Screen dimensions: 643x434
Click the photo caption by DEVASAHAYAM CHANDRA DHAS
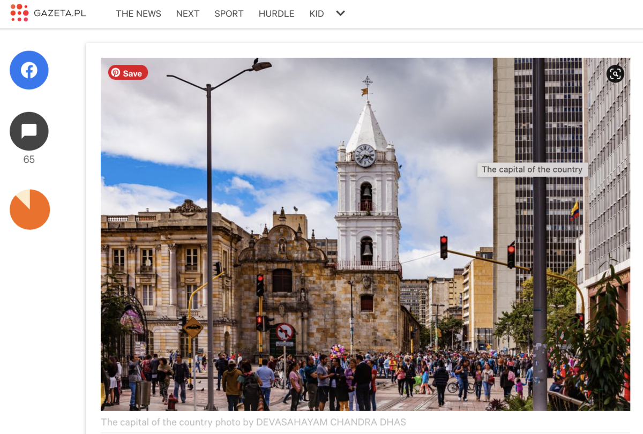253,422
